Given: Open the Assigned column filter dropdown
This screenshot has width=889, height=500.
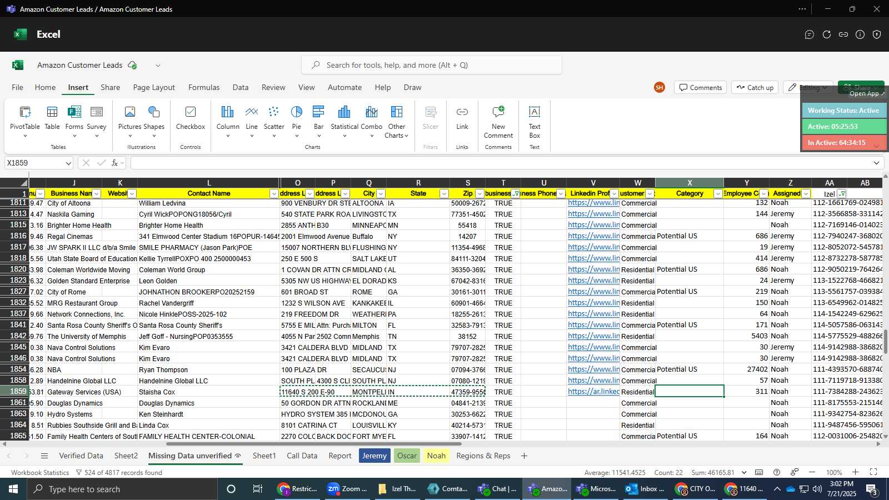Looking at the screenshot, I should tap(806, 193).
